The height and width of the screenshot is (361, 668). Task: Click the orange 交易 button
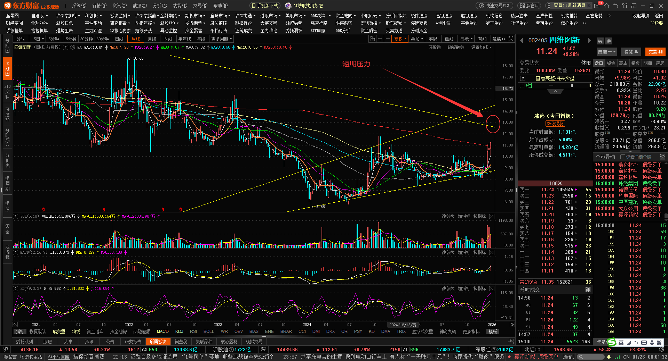(655, 52)
